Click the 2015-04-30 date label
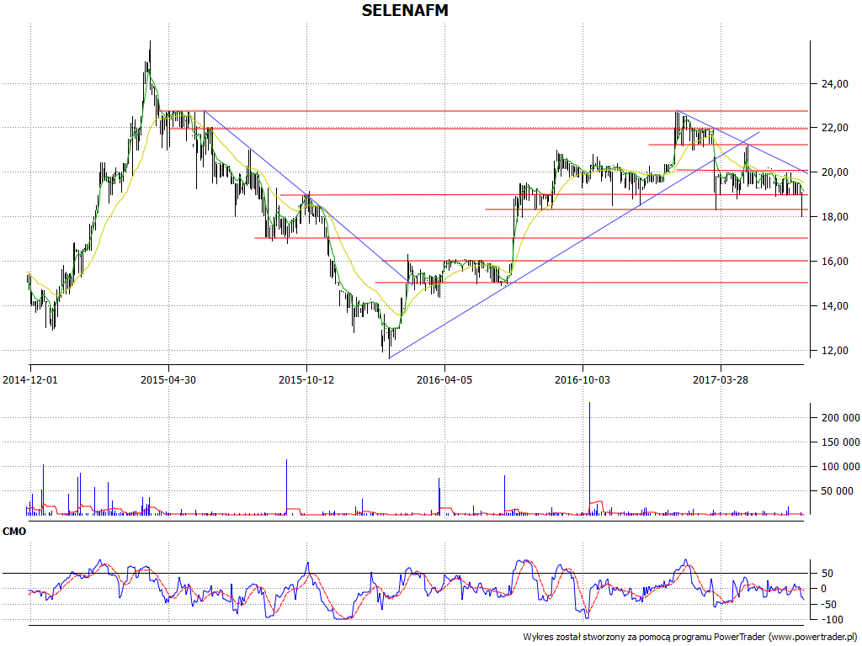The width and height of the screenshot is (862, 646). tap(168, 379)
